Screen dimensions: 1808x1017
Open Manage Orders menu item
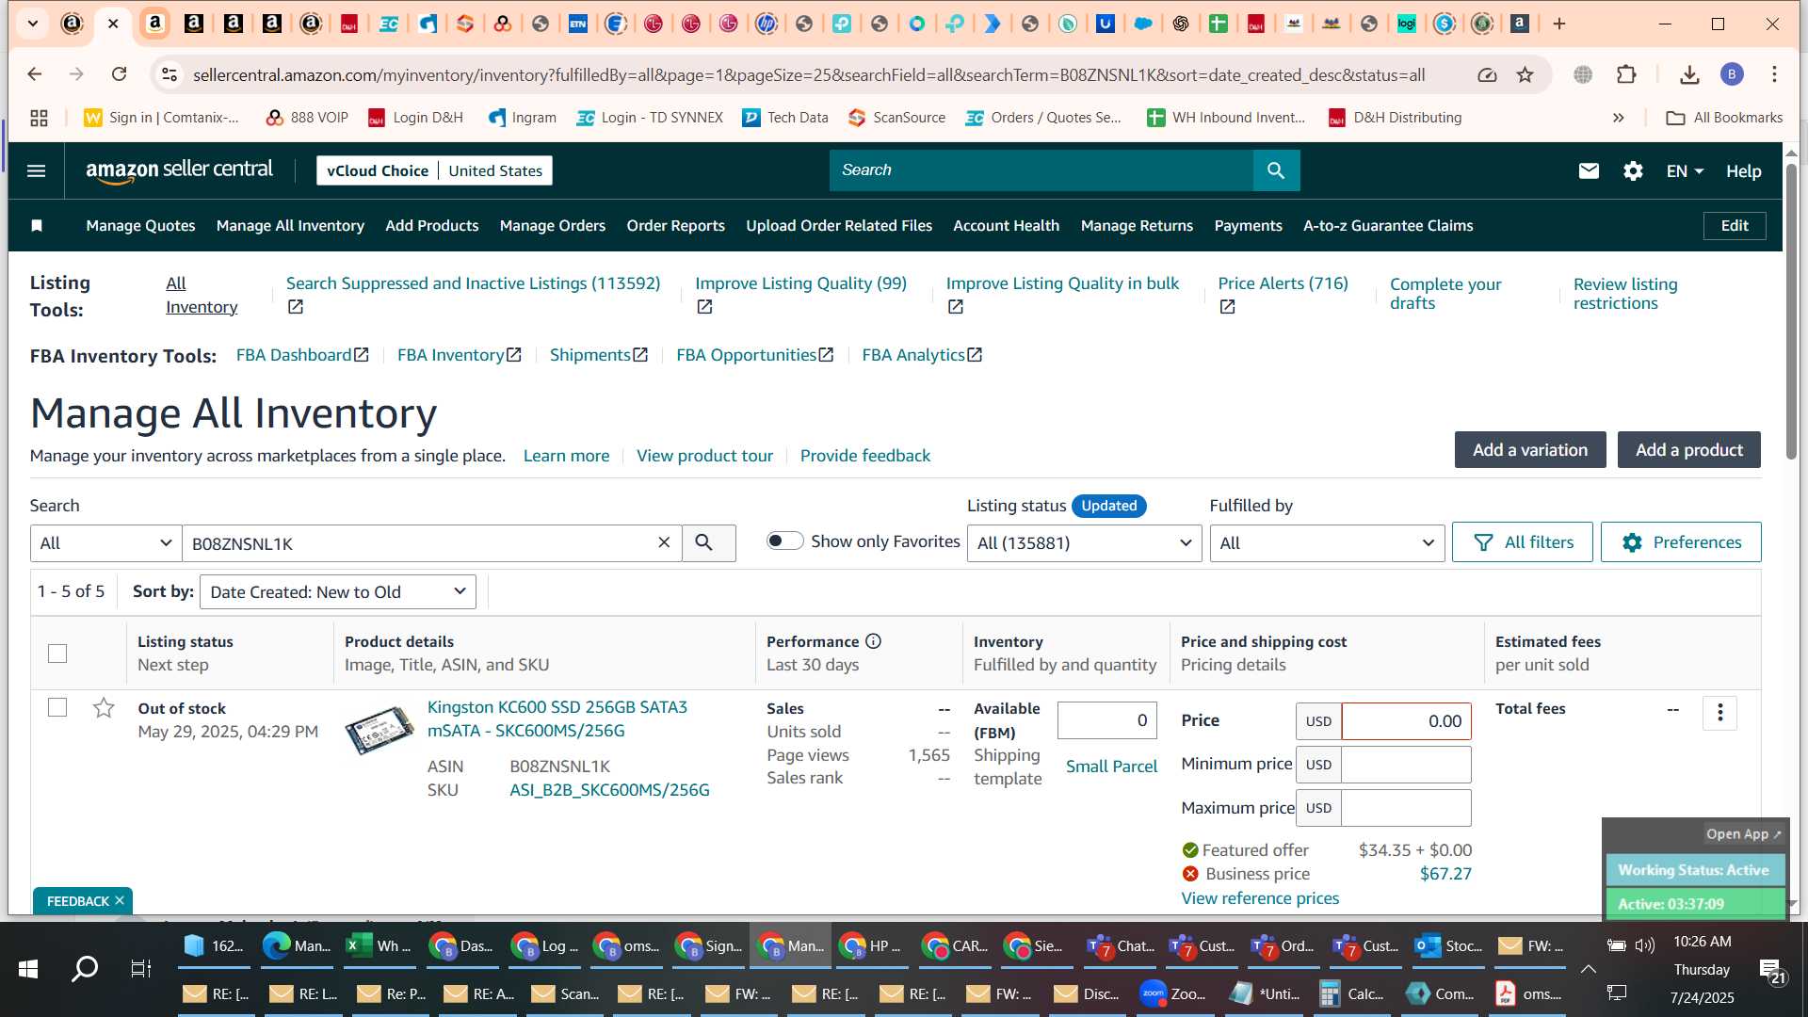[x=552, y=225]
